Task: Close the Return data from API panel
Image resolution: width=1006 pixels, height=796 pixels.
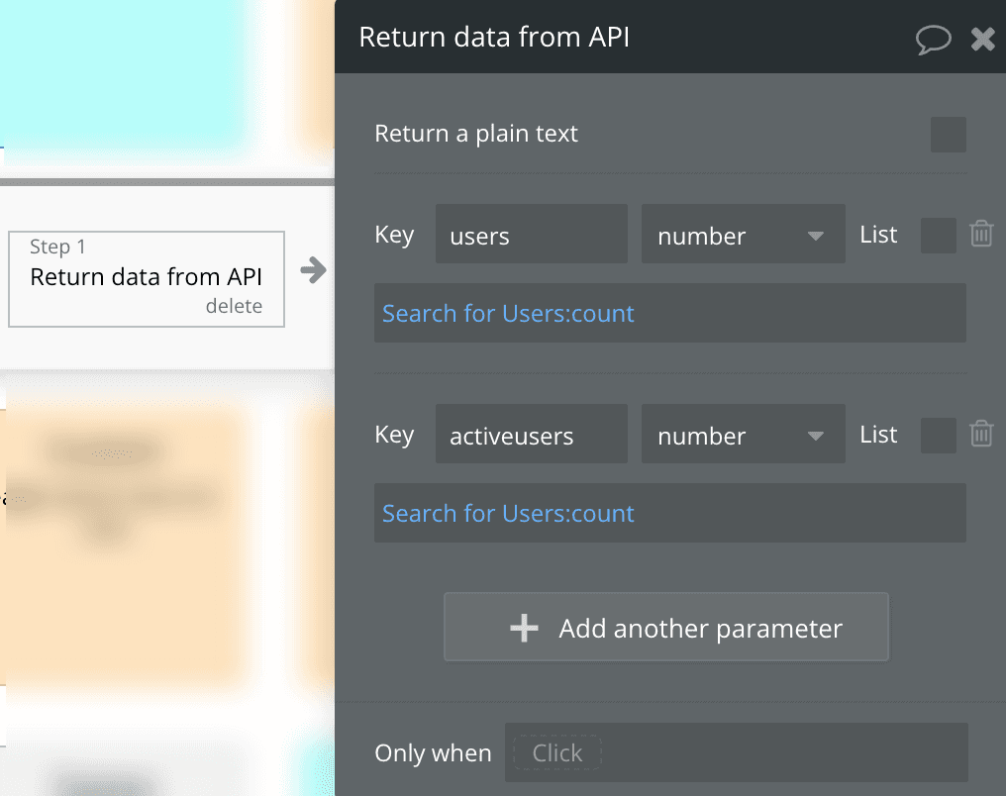Action: click(982, 39)
